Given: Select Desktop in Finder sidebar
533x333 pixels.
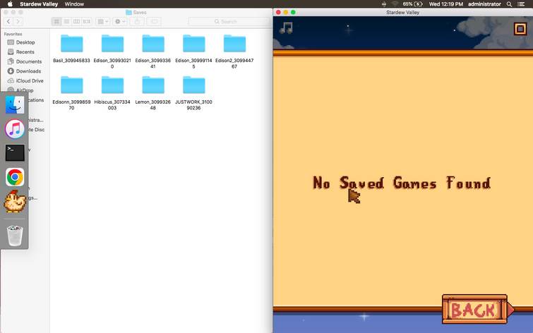Looking at the screenshot, I should 25,42.
